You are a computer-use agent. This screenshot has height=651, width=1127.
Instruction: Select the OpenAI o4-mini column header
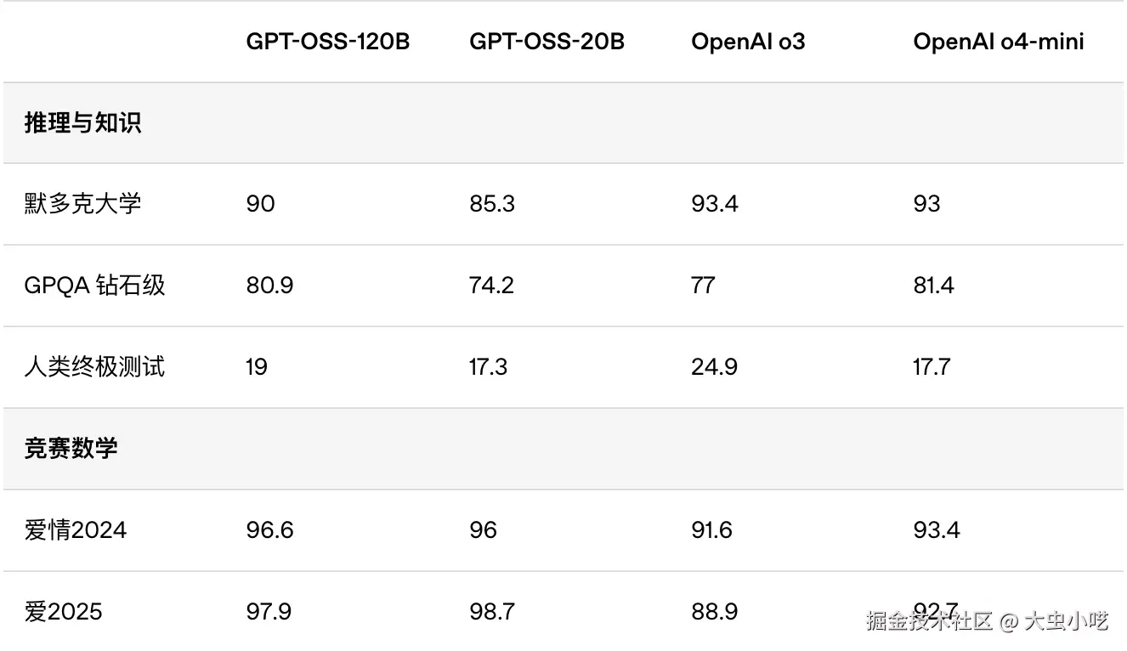tap(999, 42)
